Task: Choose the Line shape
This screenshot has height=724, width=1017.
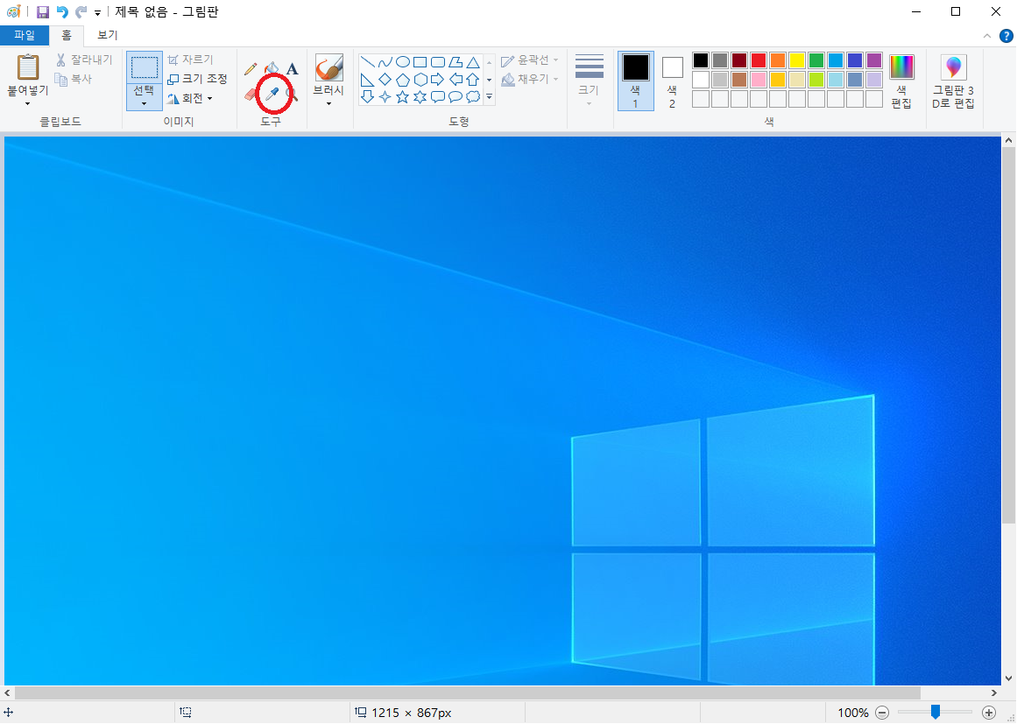Action: (x=368, y=62)
